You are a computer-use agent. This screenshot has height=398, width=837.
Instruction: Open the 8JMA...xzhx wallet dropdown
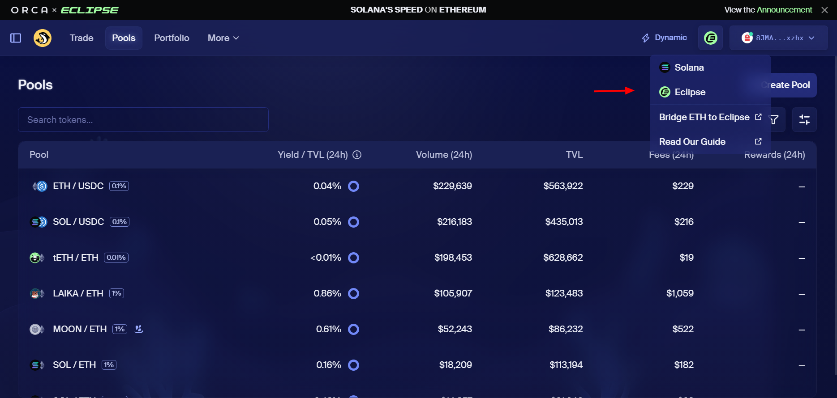click(x=778, y=38)
